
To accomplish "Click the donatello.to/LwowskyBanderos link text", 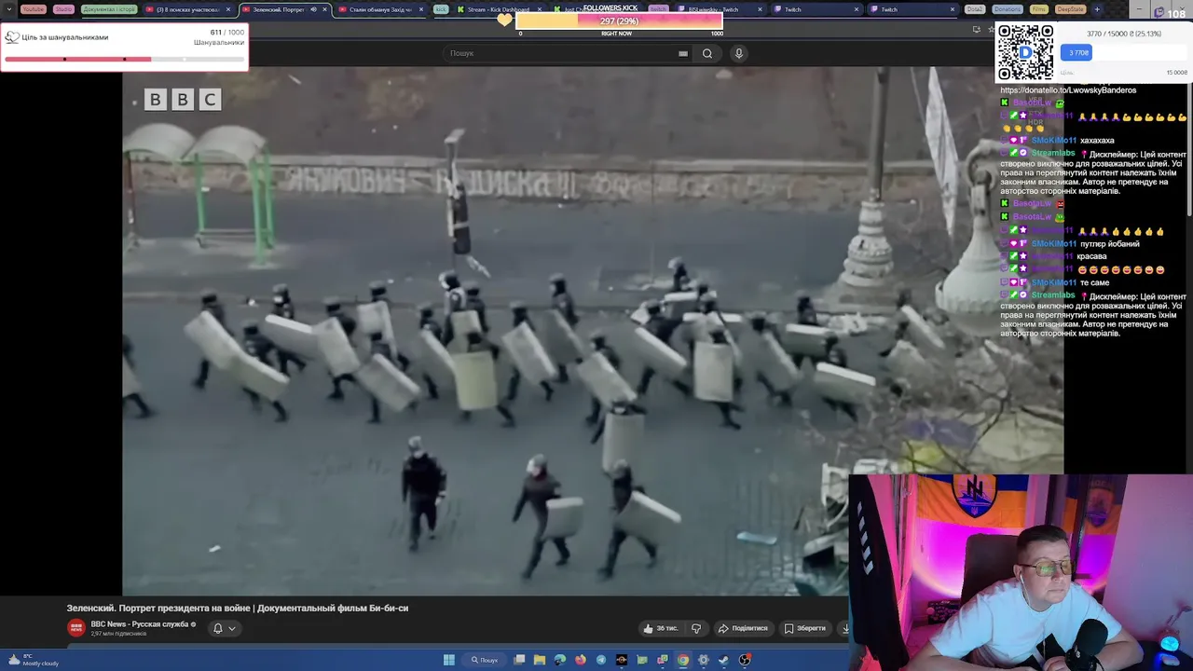I will (x=1068, y=90).
